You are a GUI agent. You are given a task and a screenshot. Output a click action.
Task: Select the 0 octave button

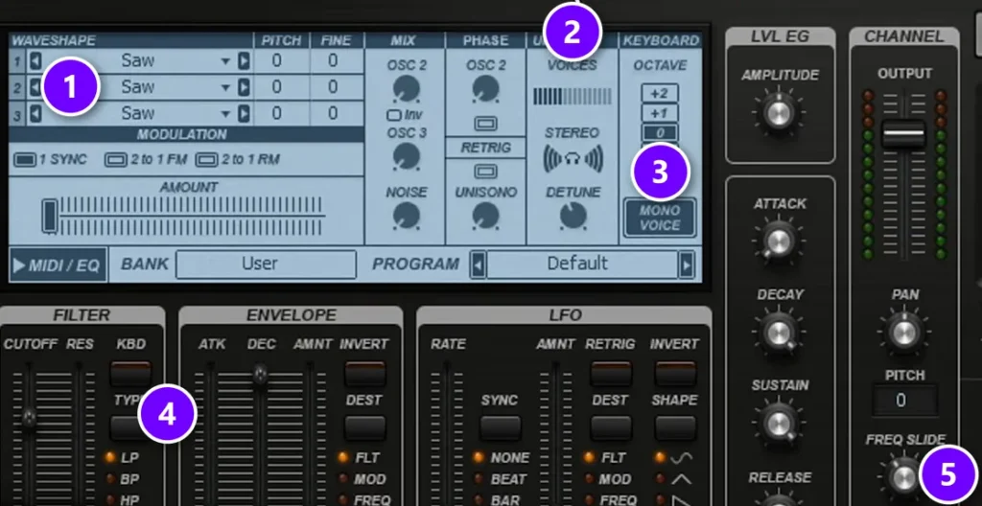coord(660,133)
